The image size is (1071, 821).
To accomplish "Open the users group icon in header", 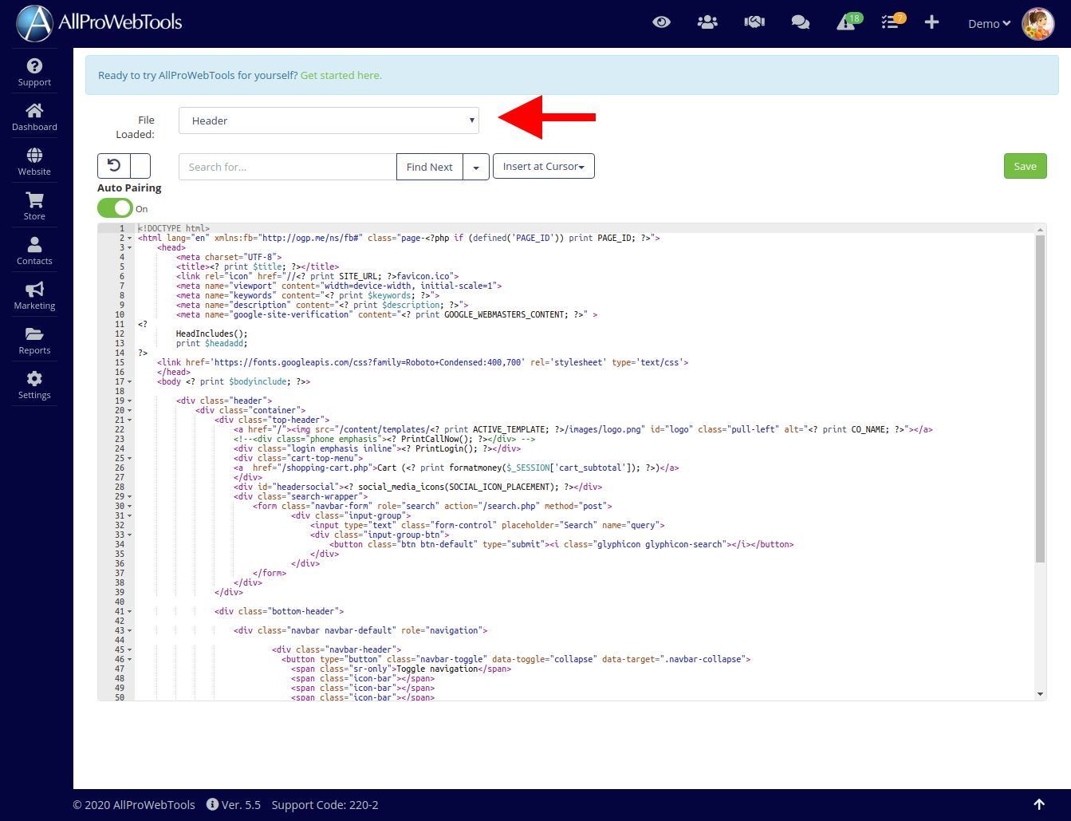I will [x=707, y=22].
